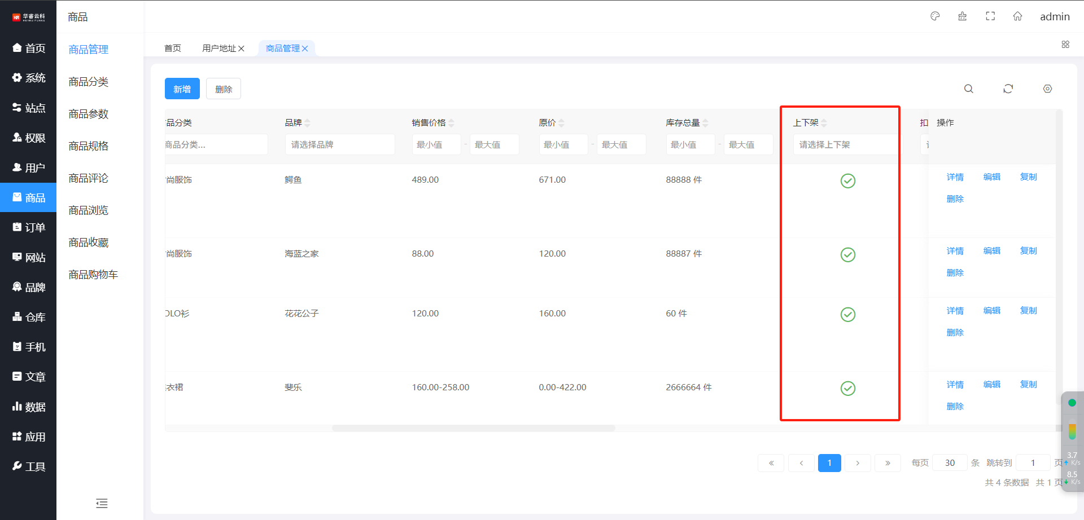Collapse the sidebar menu icon at bottom
This screenshot has height=520, width=1084.
click(102, 503)
